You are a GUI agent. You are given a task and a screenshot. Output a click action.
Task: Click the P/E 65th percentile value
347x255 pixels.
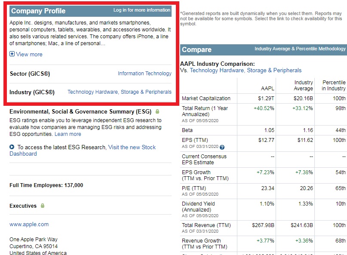point(341,188)
